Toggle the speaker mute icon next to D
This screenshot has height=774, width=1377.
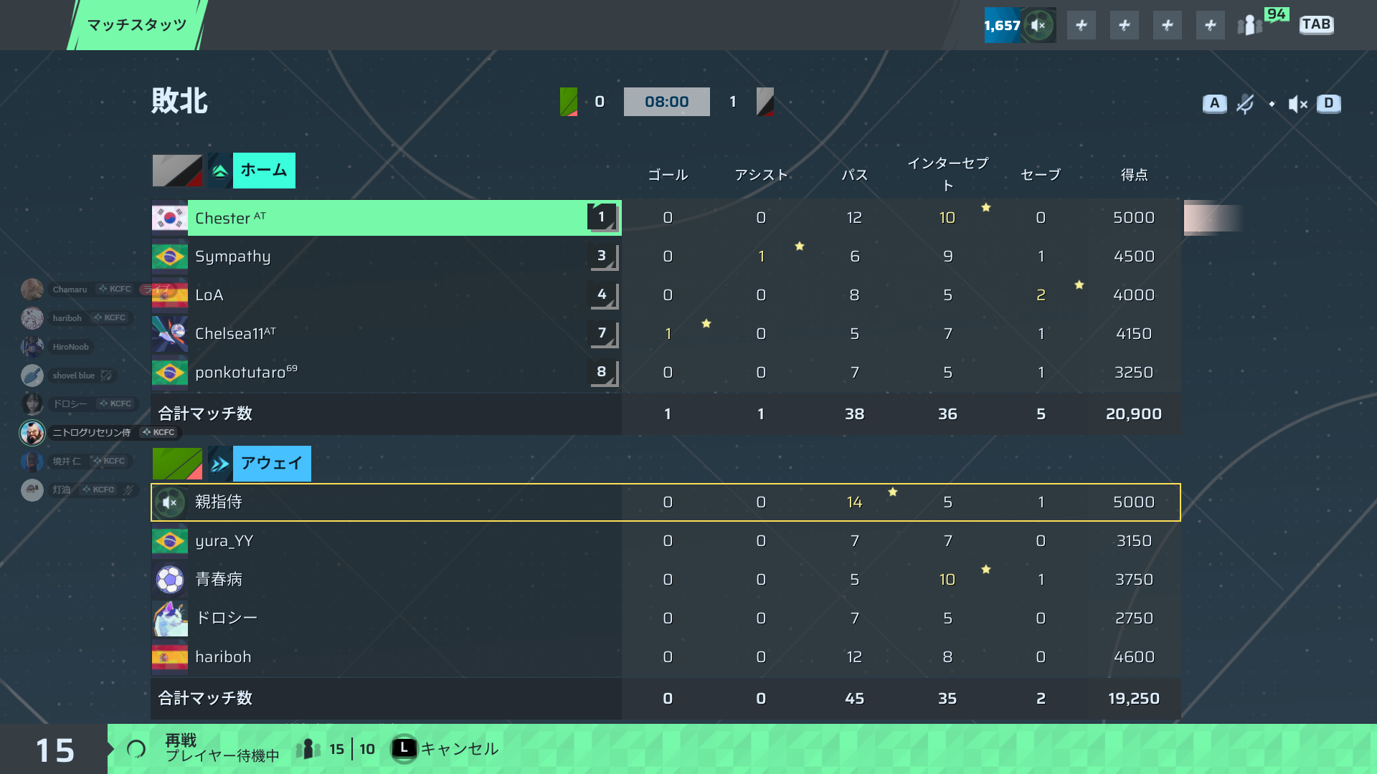click(1297, 104)
